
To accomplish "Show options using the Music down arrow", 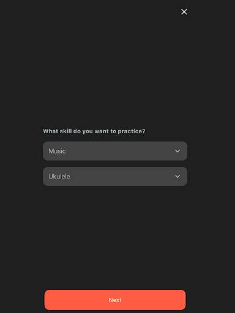I will point(177,151).
